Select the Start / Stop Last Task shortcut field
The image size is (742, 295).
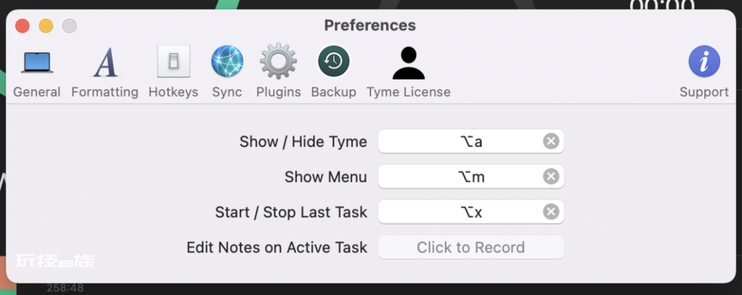click(471, 212)
